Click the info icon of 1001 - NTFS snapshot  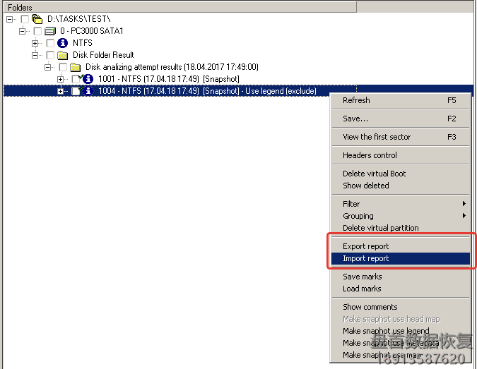click(88, 79)
